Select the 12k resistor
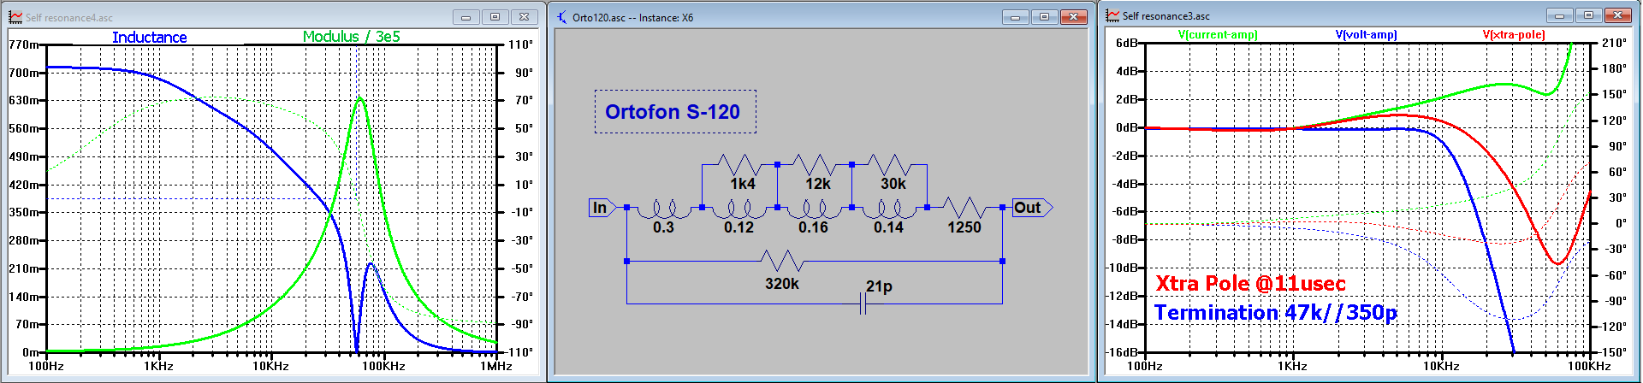Viewport: 1643px width, 383px height. [814, 163]
